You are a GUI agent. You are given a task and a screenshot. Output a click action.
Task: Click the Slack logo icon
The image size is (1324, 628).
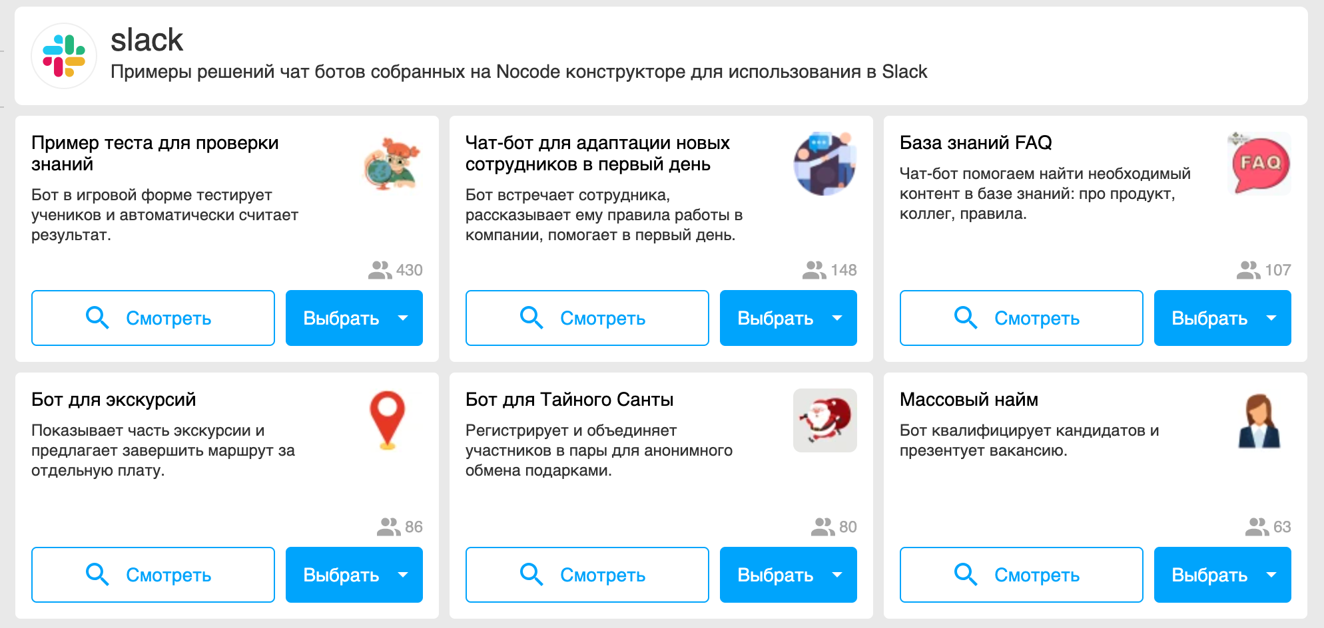click(x=64, y=56)
